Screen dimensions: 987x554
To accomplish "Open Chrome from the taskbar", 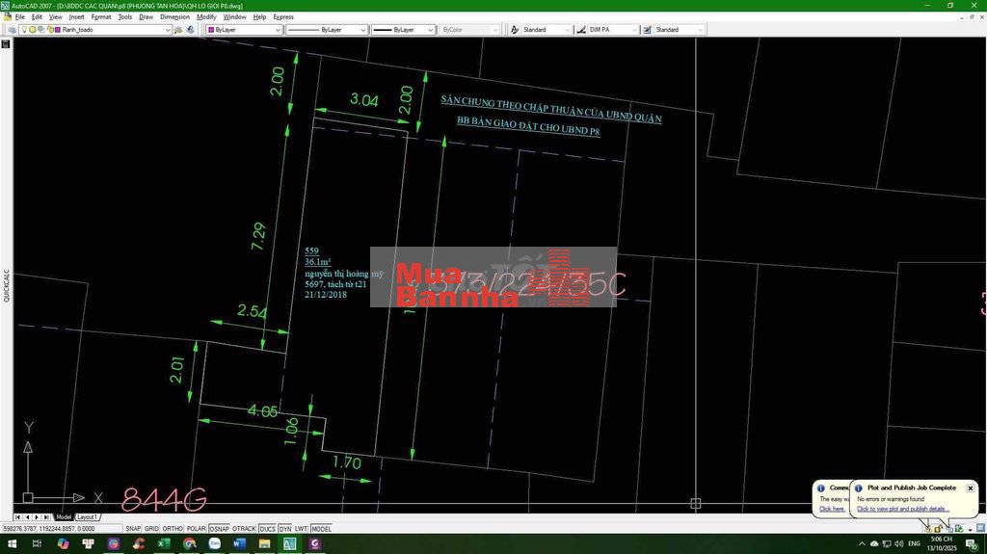I will [189, 544].
